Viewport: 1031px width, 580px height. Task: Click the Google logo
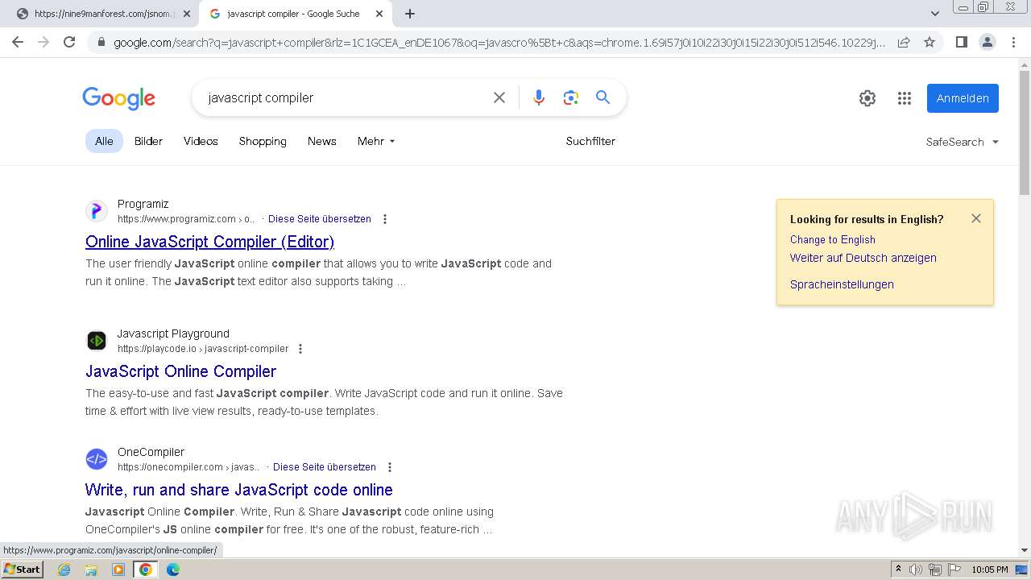(x=119, y=98)
